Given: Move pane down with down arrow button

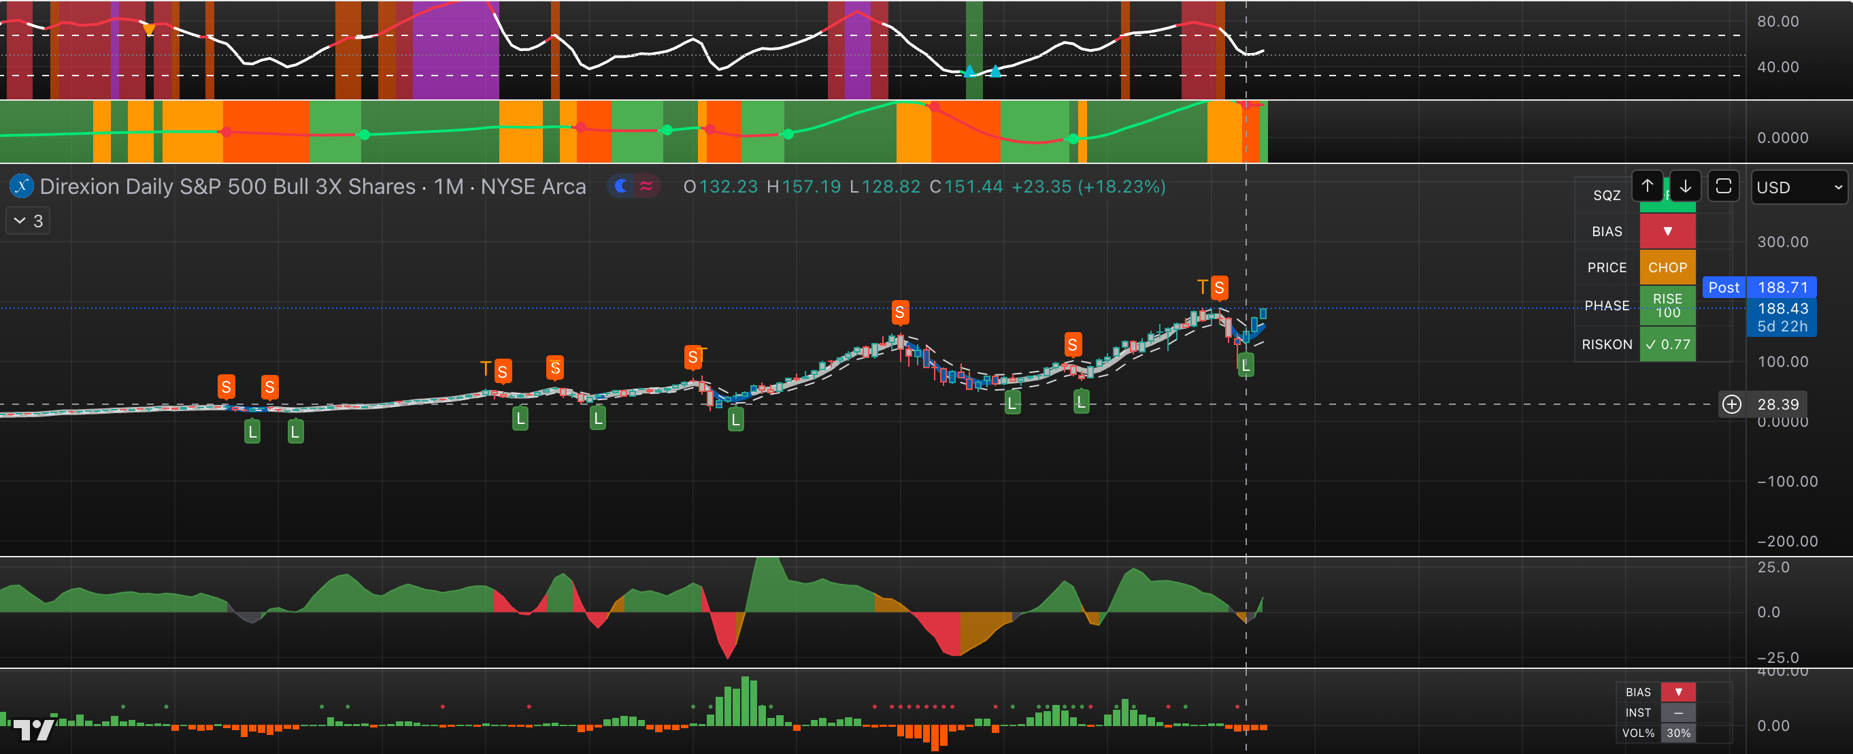Looking at the screenshot, I should [1686, 186].
